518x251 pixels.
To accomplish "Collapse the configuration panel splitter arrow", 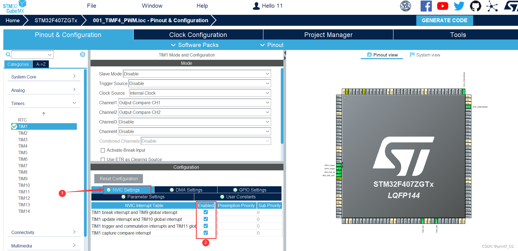I will pos(285,52).
